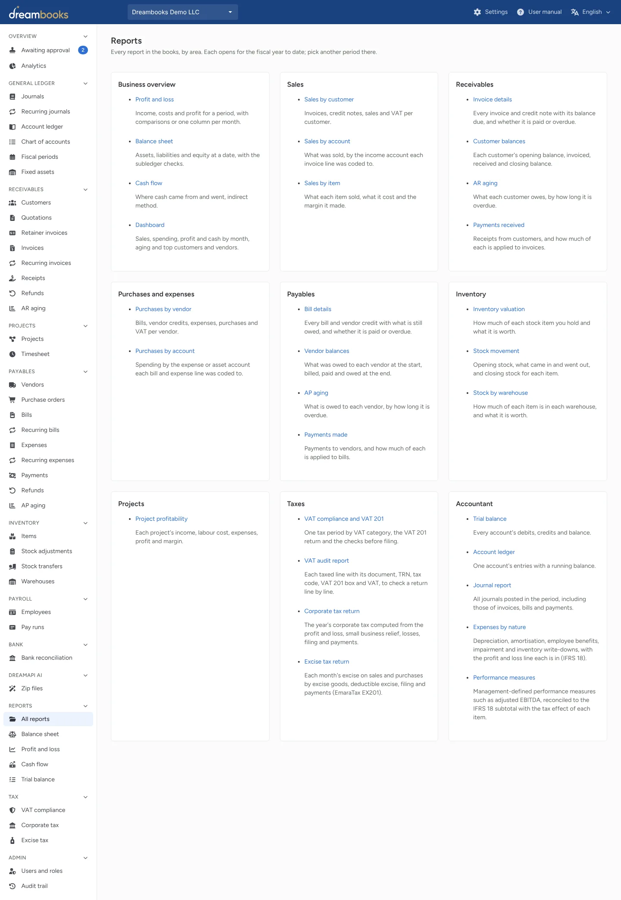Screen dimensions: 621x900
Task: Collapse the Payables sidebar section
Action: coord(85,371)
